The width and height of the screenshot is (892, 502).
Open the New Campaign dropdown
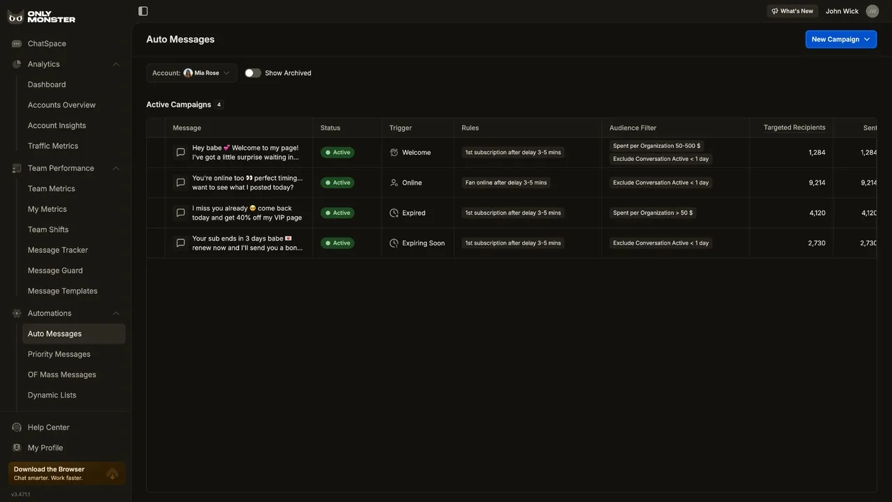(x=841, y=39)
